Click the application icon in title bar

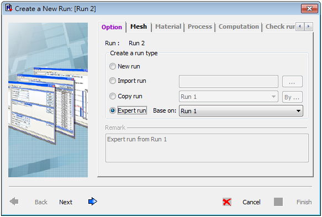pos(9,8)
